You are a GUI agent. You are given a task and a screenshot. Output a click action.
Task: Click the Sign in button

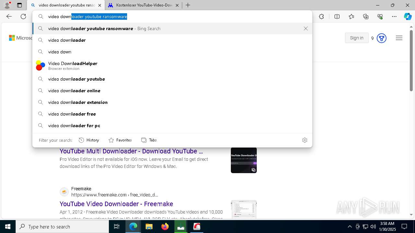357,38
